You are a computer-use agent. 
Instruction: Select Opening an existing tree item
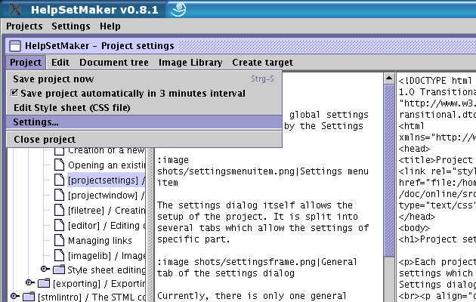107,165
